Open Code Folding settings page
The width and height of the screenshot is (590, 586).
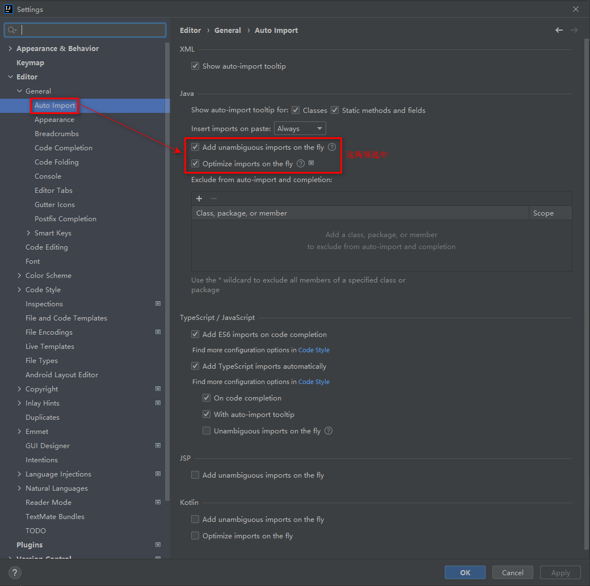tap(56, 162)
